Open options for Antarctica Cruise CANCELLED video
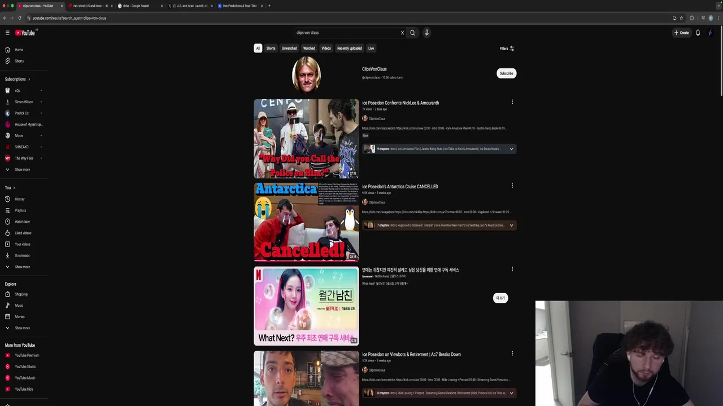The width and height of the screenshot is (723, 406). coord(512,186)
